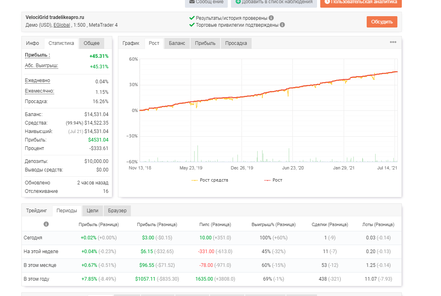Screen dimensions: 441x296
Task: Click the info icon next to Результаты/история проверены
Action: click(271, 18)
